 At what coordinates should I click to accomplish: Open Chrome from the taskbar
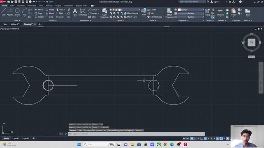pos(165,144)
